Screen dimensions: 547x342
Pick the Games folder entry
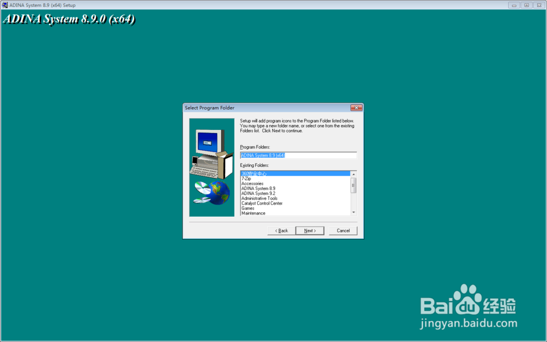(x=295, y=208)
